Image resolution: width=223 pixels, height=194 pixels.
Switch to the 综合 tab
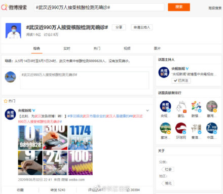pyautogui.click(x=36, y=49)
